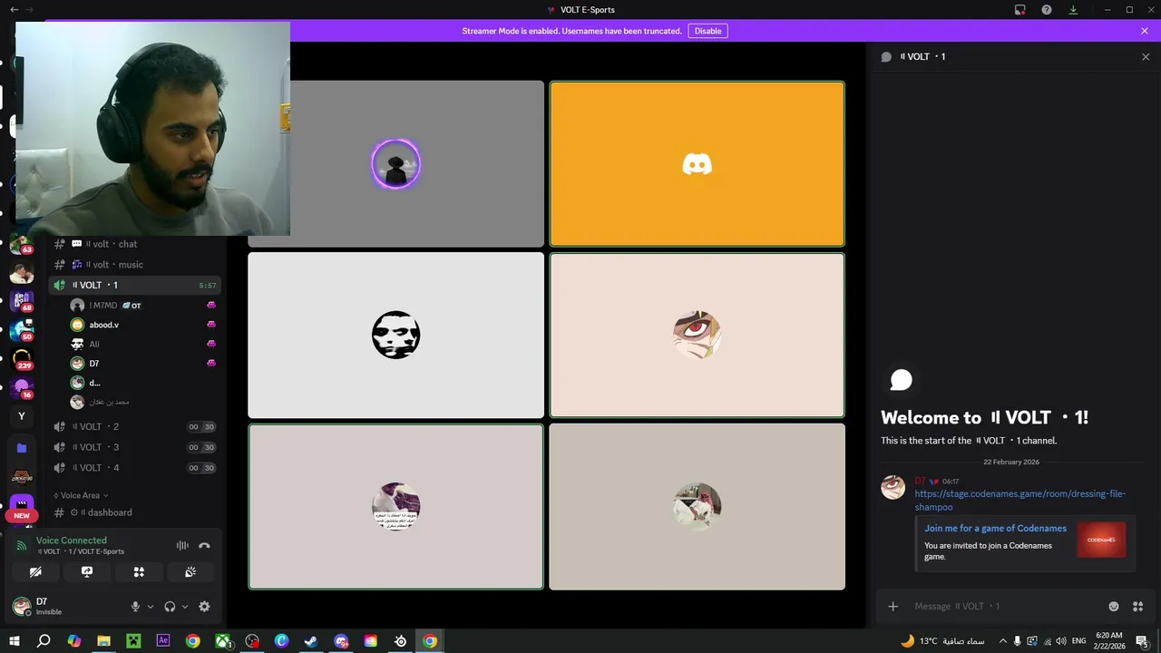1161x653 pixels.
Task: Open the Y server icon
Action: 21,416
